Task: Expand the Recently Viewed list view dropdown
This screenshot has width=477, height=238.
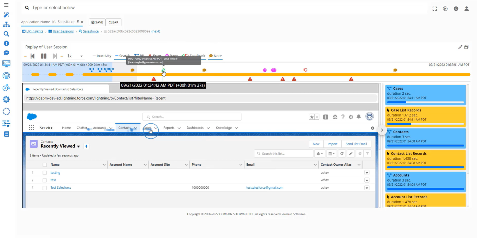Action: point(78,146)
